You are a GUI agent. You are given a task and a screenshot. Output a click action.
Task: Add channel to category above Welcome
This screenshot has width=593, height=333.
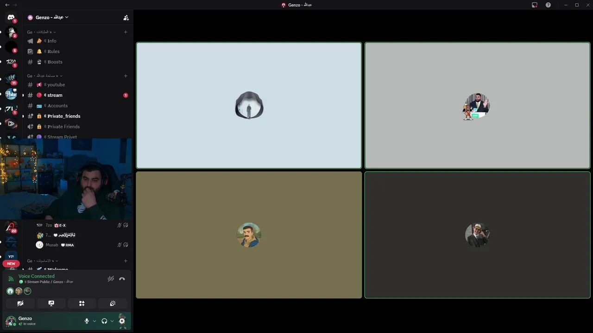(126, 261)
